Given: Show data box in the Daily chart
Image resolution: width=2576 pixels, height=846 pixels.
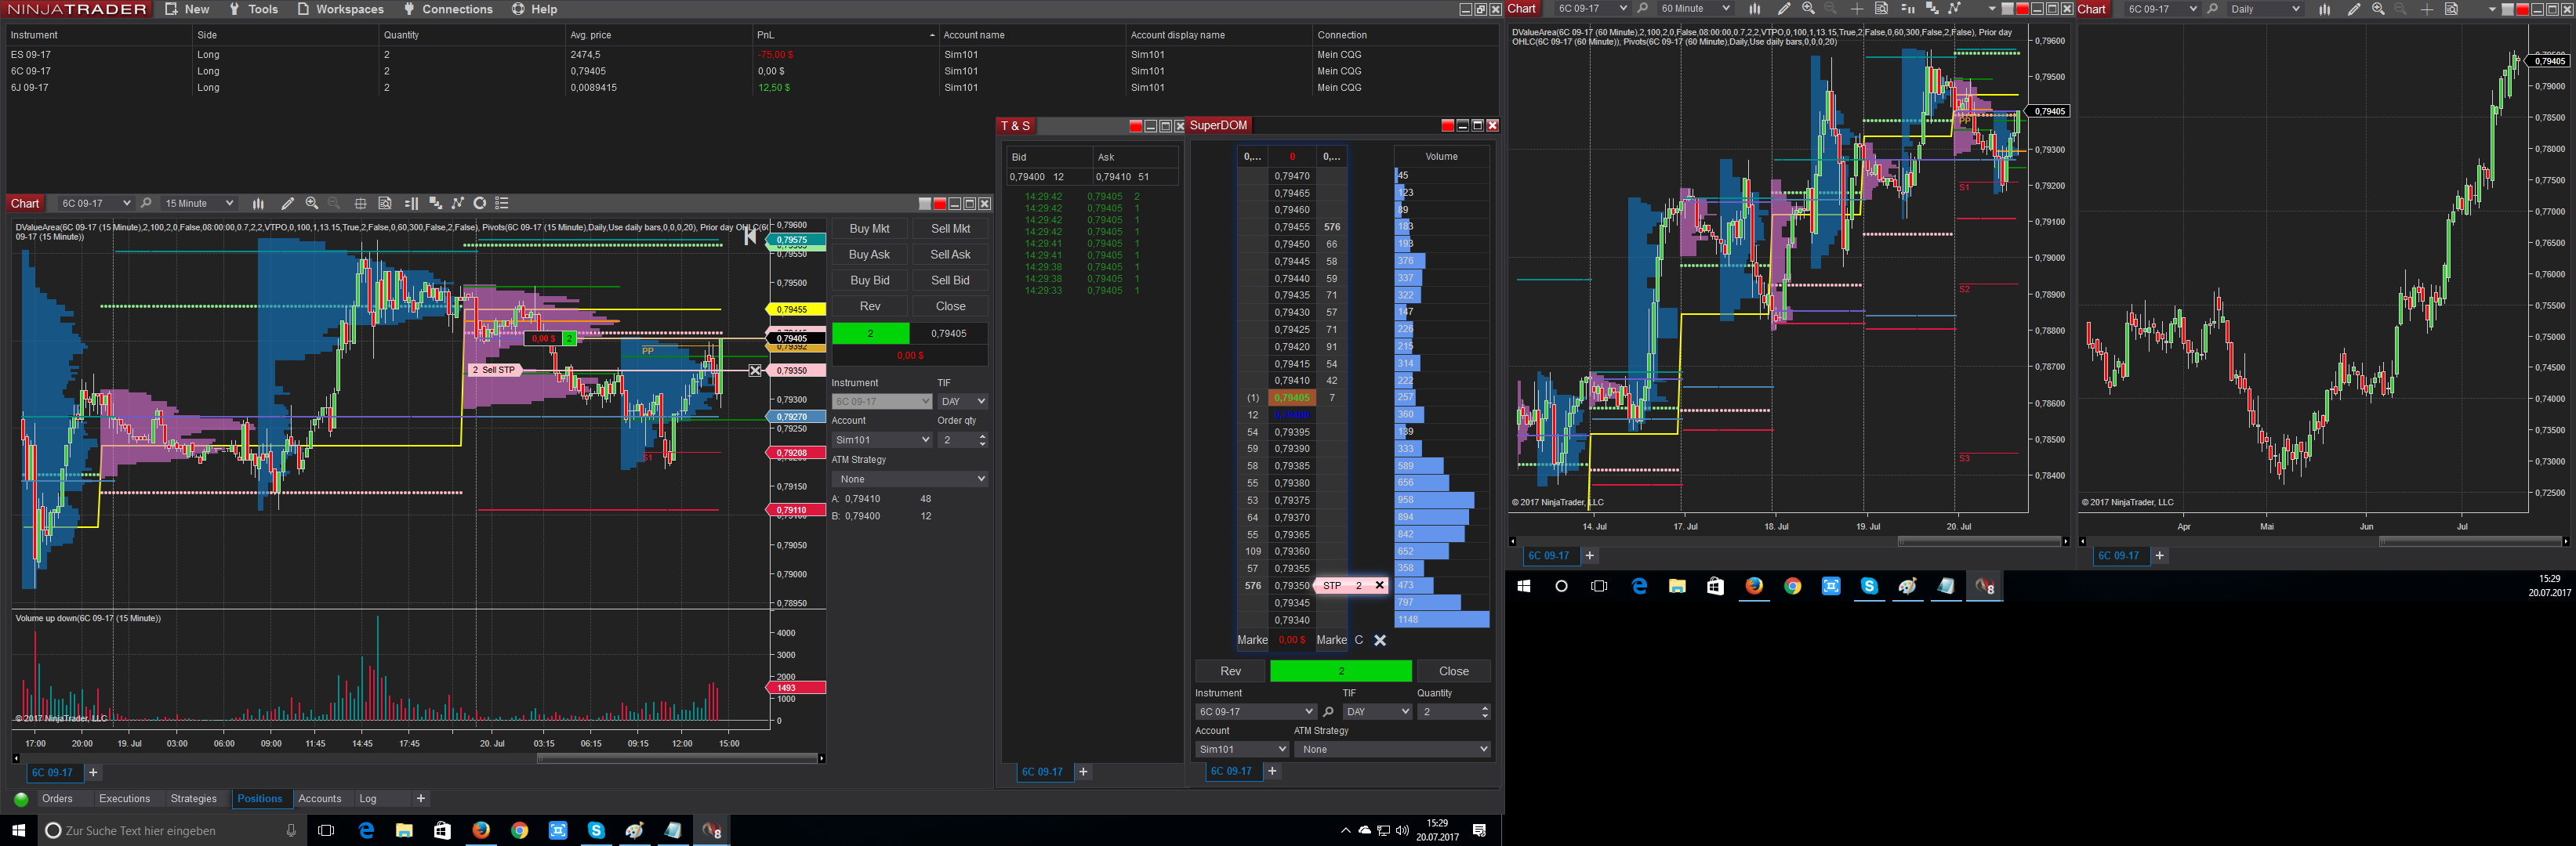Looking at the screenshot, I should 2451,9.
